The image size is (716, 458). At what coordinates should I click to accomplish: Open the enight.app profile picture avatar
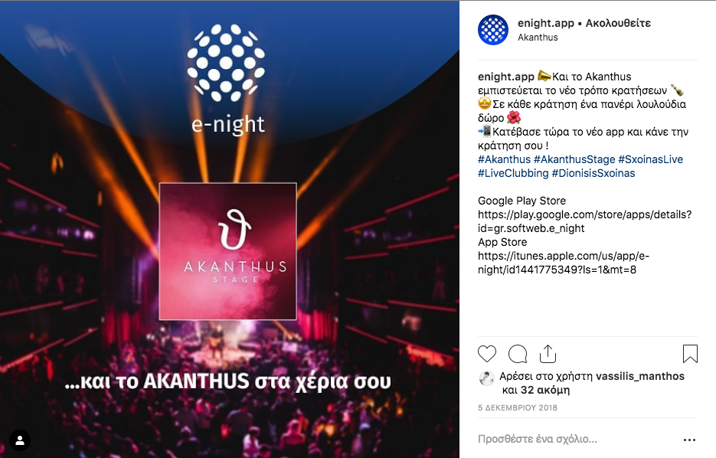(x=492, y=30)
